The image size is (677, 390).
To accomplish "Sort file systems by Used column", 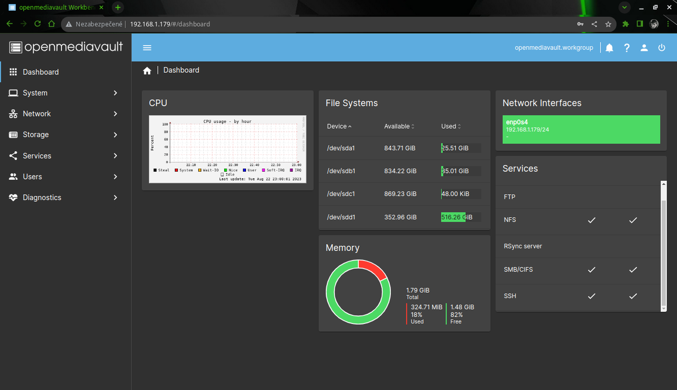I will point(451,126).
